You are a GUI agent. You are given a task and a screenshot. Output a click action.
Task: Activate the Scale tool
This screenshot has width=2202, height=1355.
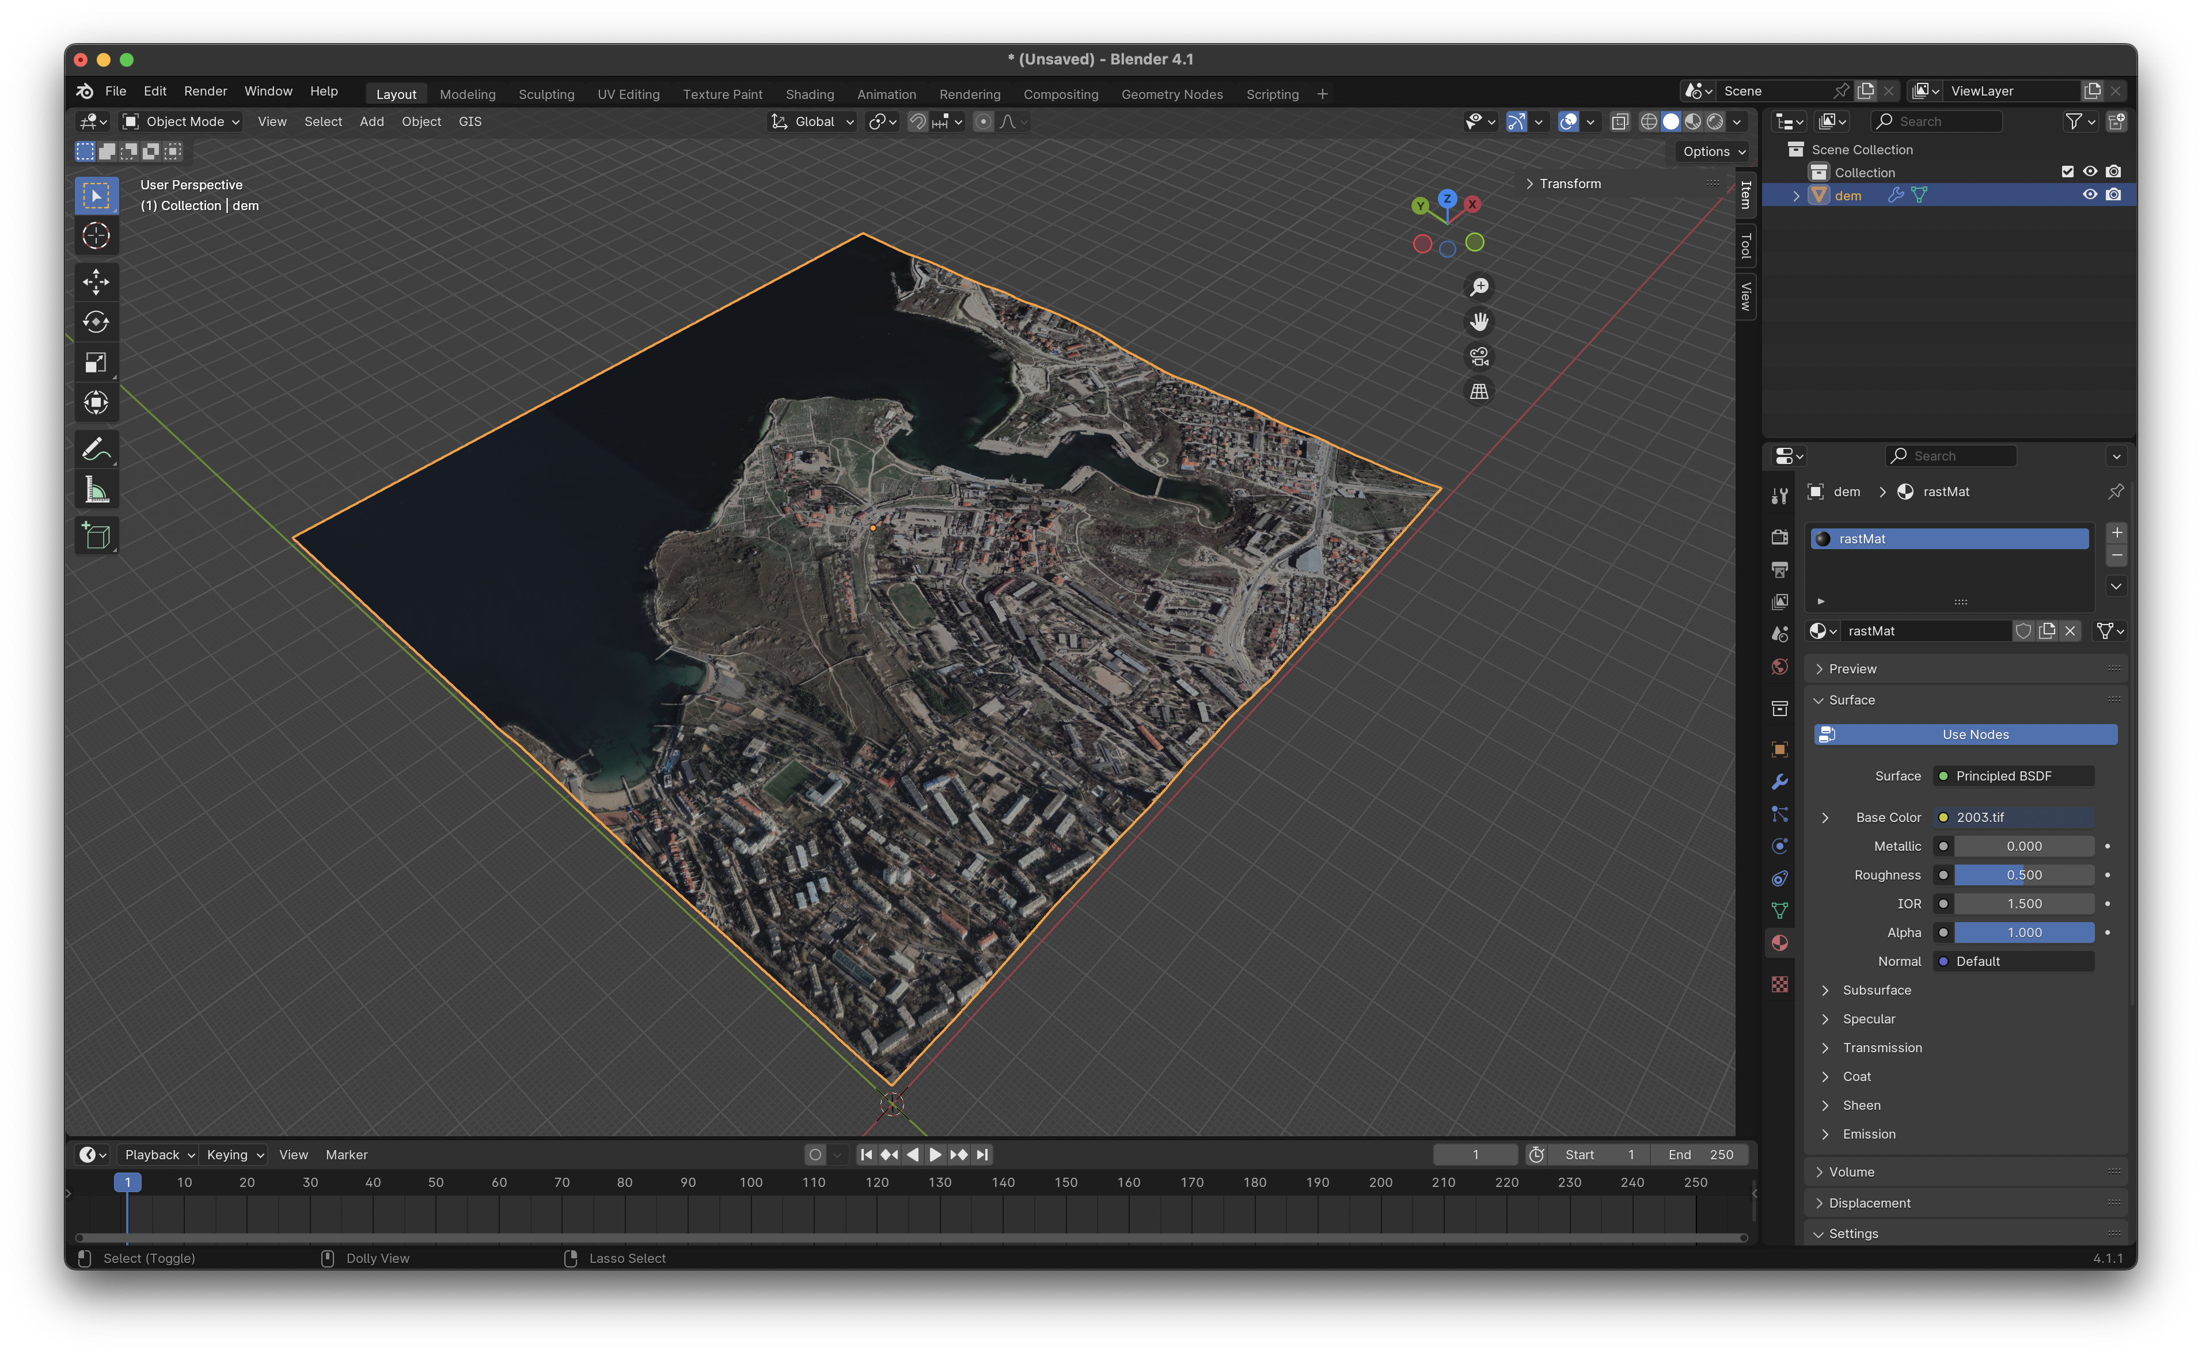96,362
